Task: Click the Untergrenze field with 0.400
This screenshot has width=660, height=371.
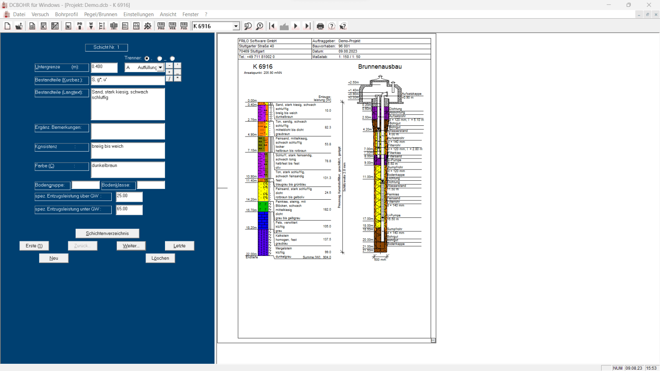Action: (104, 67)
